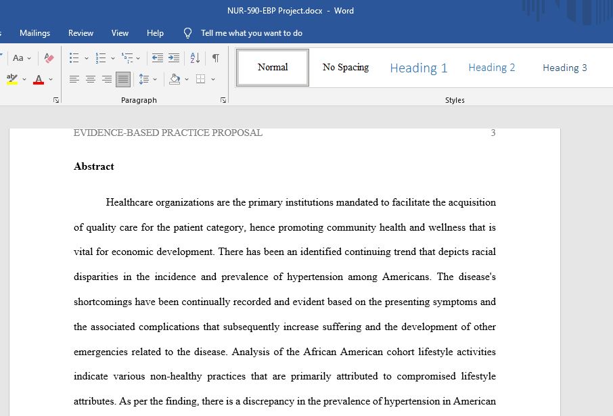Apply the Heading 3 style
Viewport: 613px width, 416px height.
point(564,68)
